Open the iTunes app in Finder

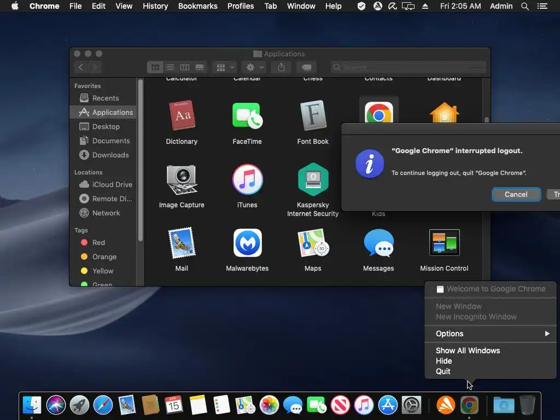click(x=247, y=179)
